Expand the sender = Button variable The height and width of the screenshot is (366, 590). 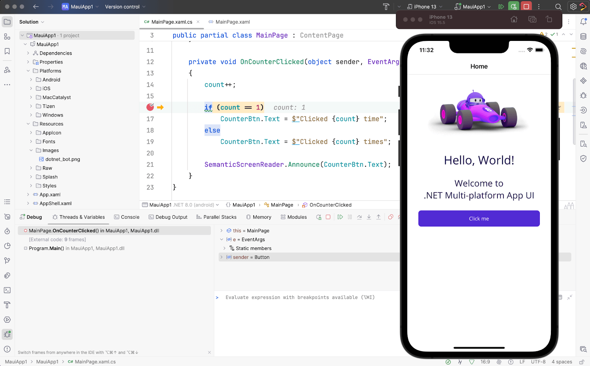coord(221,257)
